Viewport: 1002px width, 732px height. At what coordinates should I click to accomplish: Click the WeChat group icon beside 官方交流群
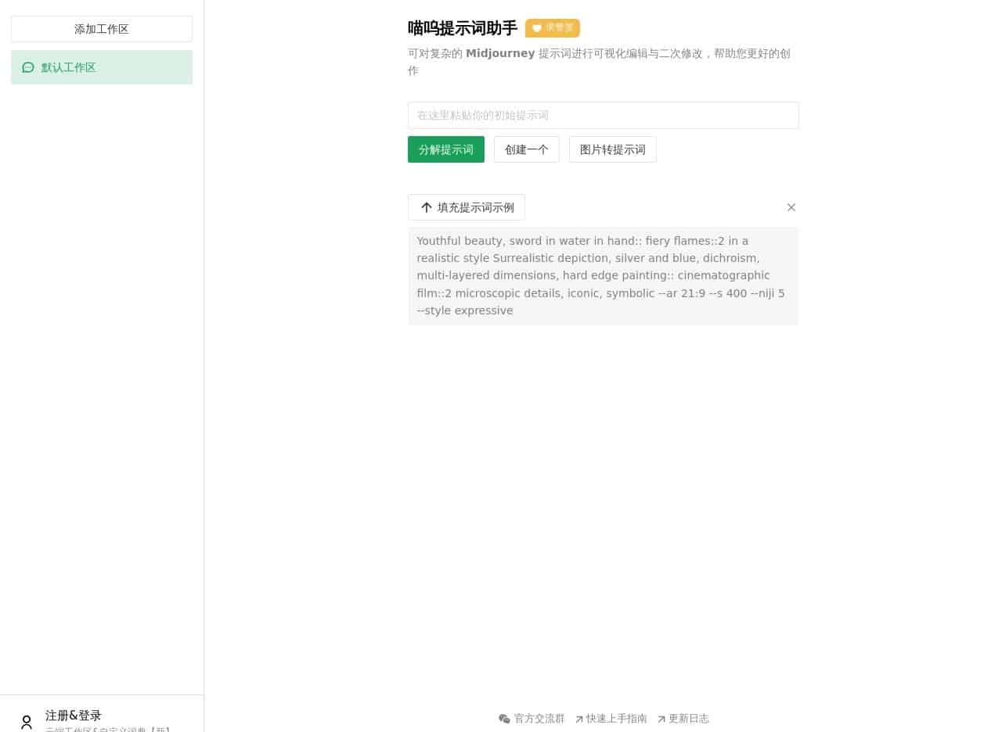tap(505, 719)
